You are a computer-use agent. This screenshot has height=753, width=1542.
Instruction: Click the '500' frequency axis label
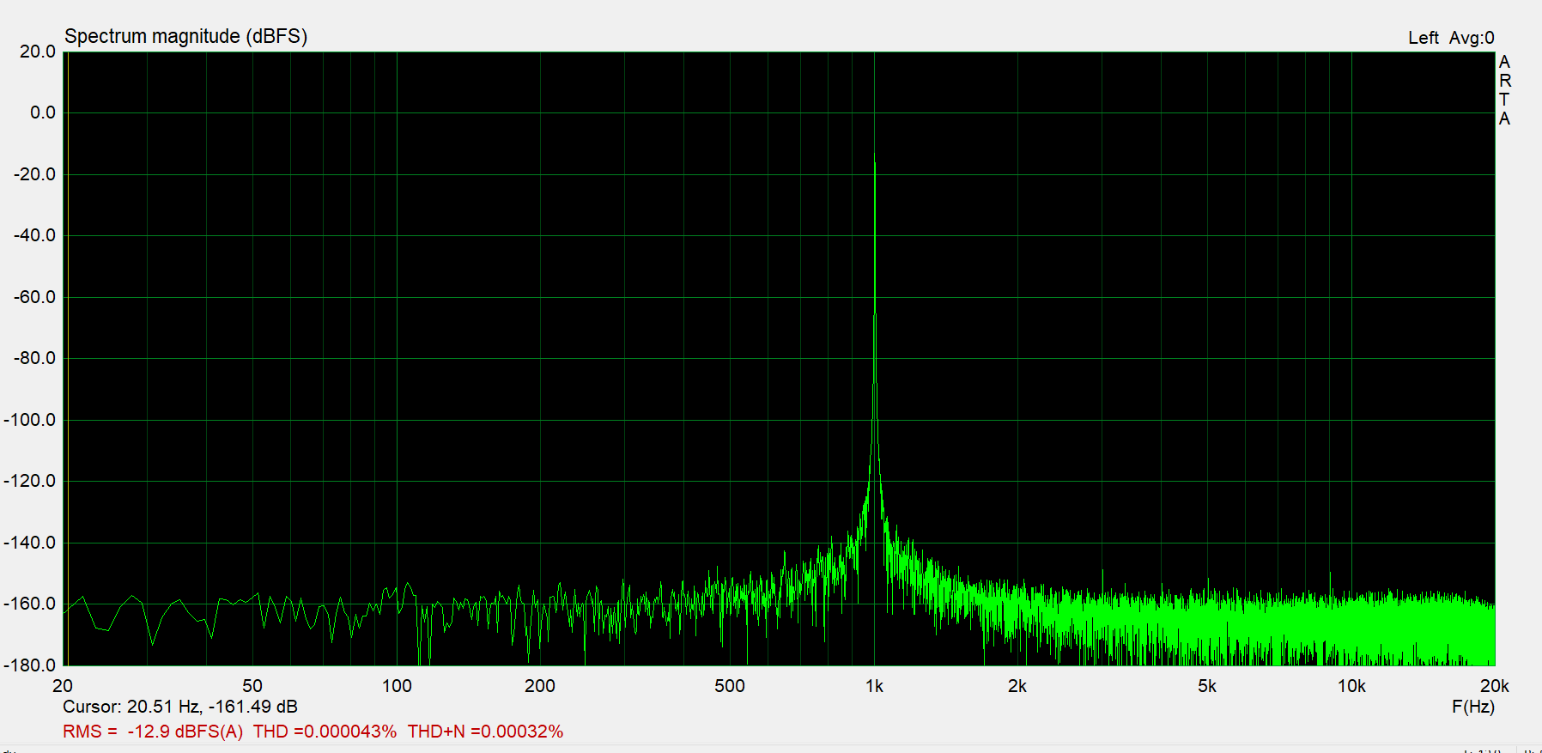point(730,686)
